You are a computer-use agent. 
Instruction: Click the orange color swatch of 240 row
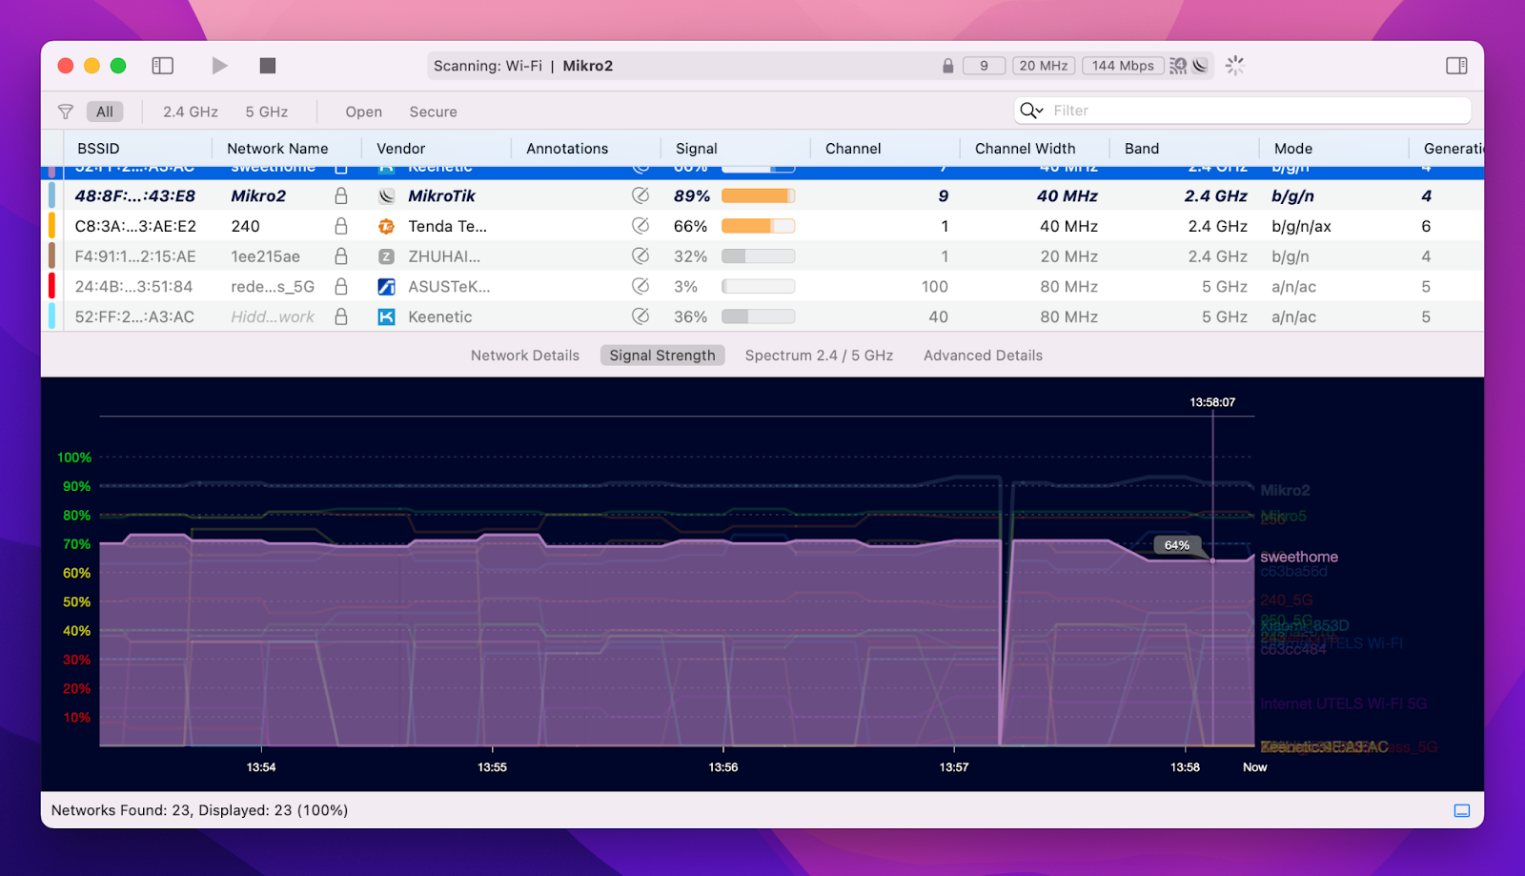[x=51, y=226]
